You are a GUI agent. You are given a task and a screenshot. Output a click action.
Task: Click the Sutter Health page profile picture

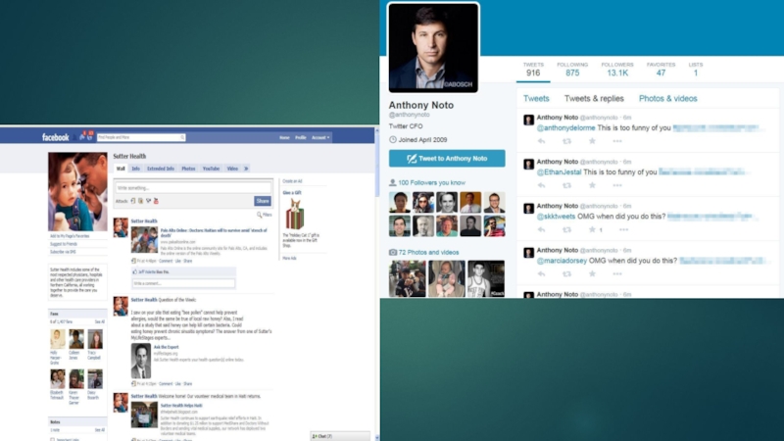(77, 191)
